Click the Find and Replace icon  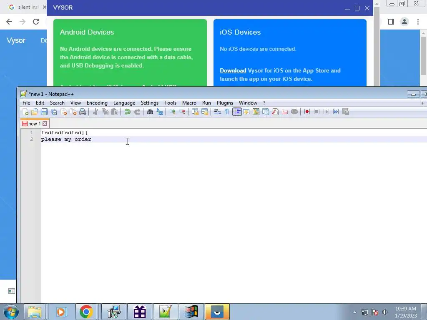click(x=160, y=112)
